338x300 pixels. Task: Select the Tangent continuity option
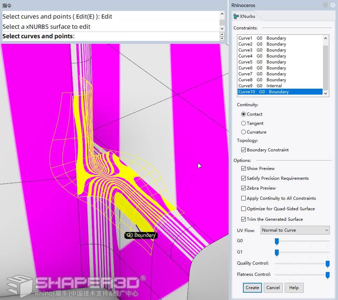pos(244,123)
